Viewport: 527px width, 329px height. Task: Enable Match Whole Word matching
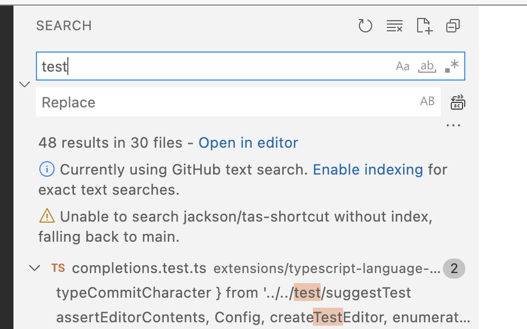coord(427,65)
